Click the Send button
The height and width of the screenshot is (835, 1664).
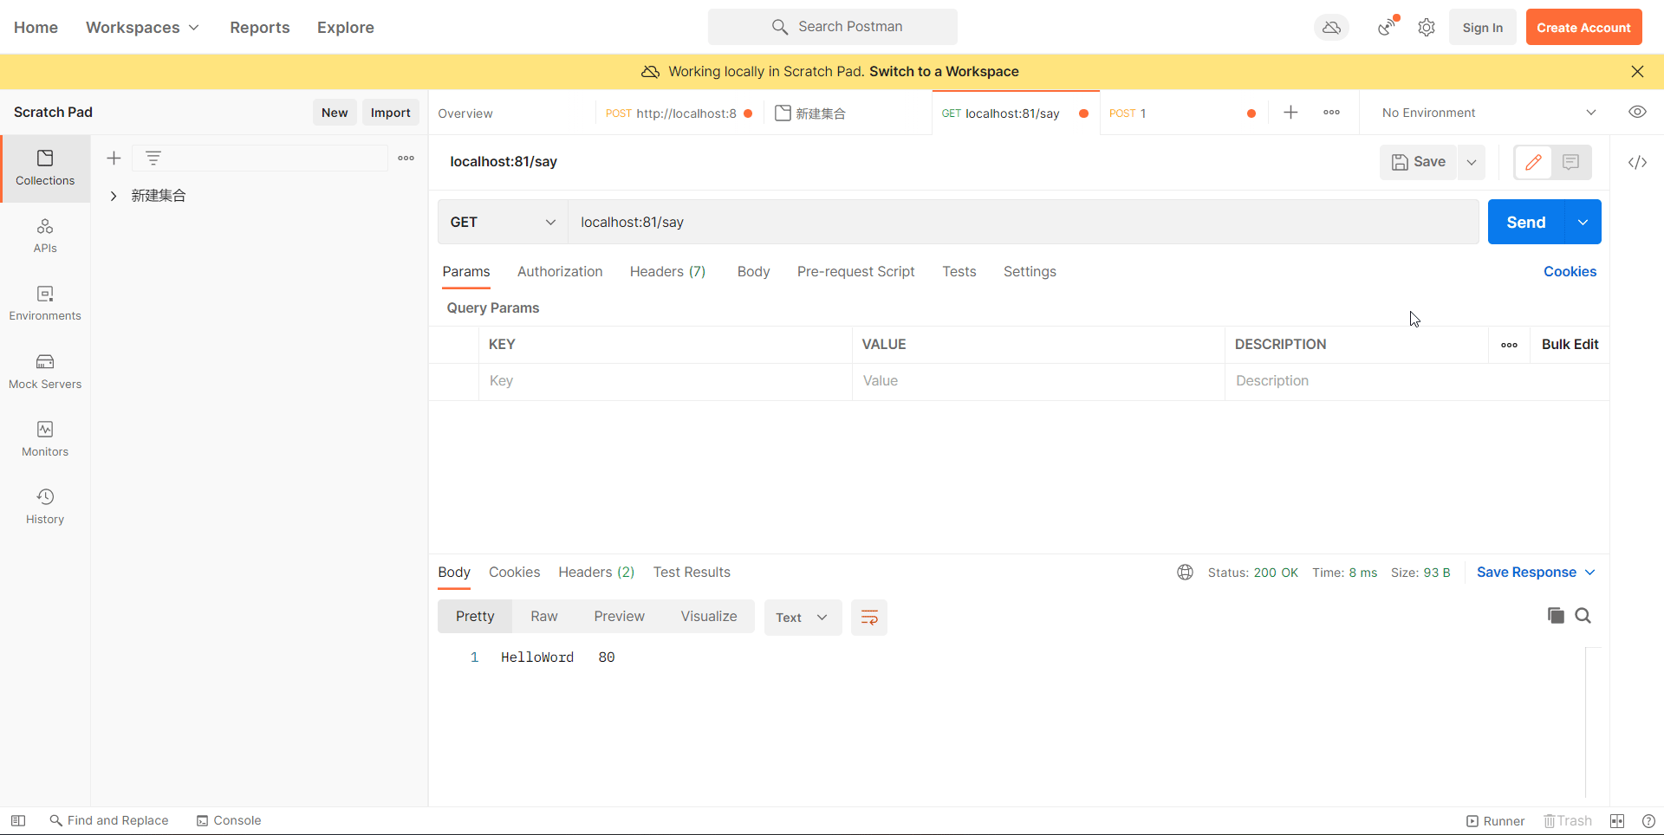[x=1526, y=223]
